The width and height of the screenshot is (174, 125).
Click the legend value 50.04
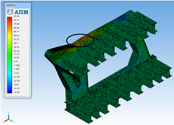click(16, 36)
